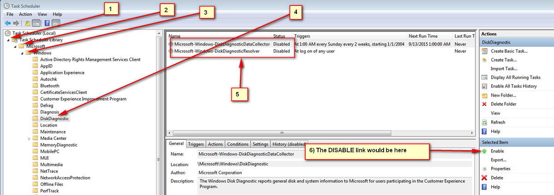The image size is (554, 195).
Task: Click the green Refresh icon
Action: pos(484,122)
